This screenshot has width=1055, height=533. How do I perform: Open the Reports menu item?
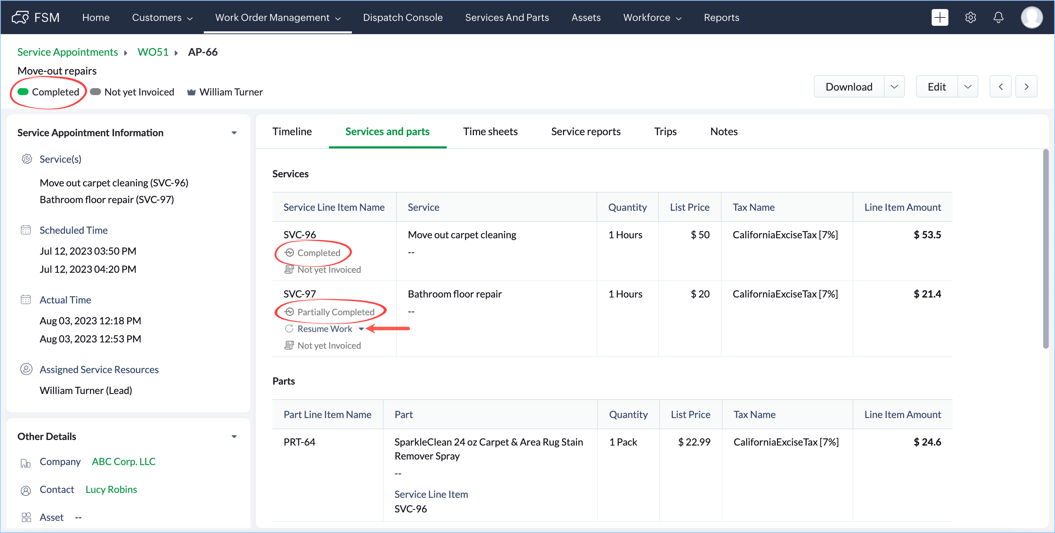pos(721,17)
